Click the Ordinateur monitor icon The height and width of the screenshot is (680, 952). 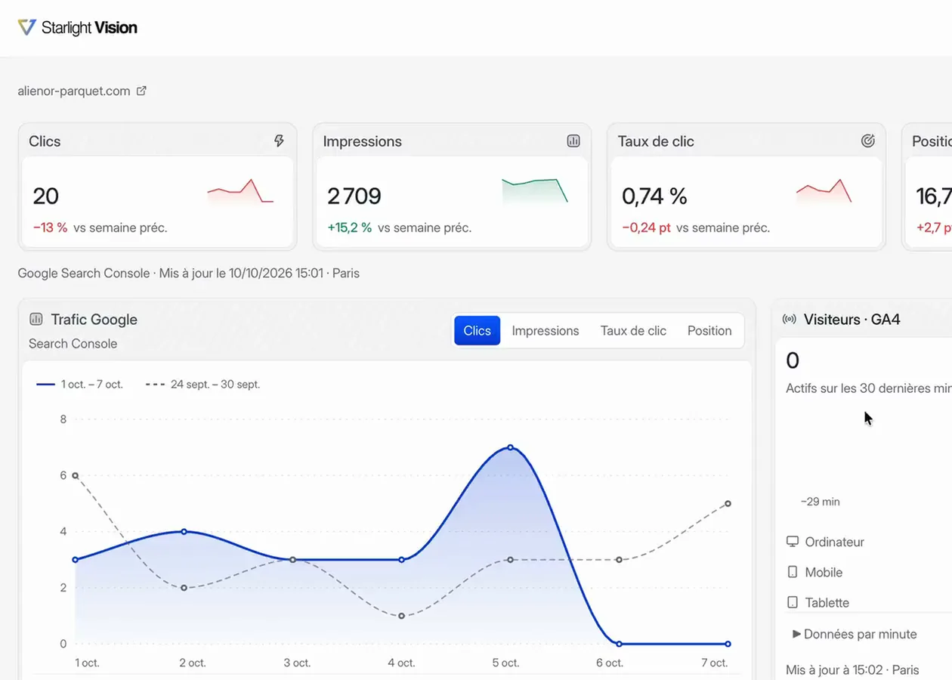[793, 542]
